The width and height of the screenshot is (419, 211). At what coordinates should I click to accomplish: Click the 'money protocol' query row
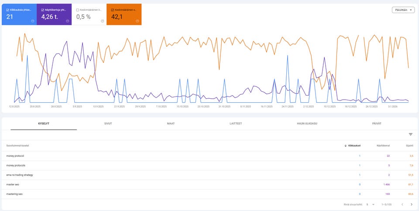[x=15, y=156]
